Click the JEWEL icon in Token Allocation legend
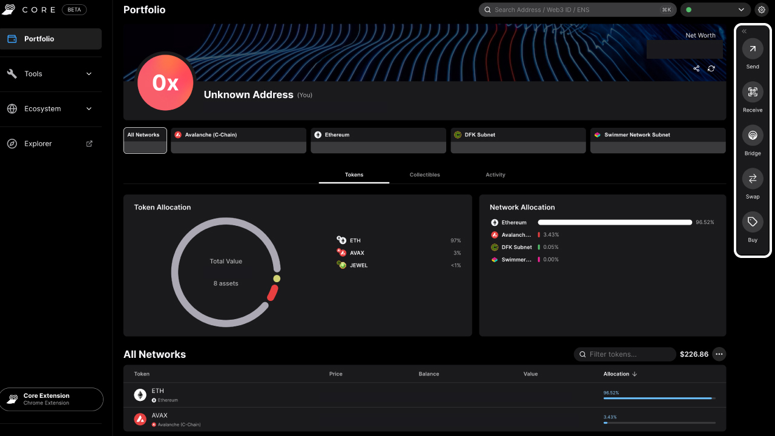The width and height of the screenshot is (775, 436). [x=341, y=265]
